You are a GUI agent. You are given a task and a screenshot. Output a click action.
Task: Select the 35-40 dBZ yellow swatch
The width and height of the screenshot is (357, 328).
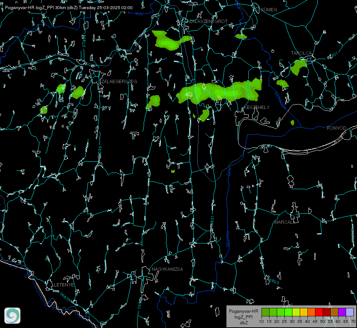click(x=304, y=312)
